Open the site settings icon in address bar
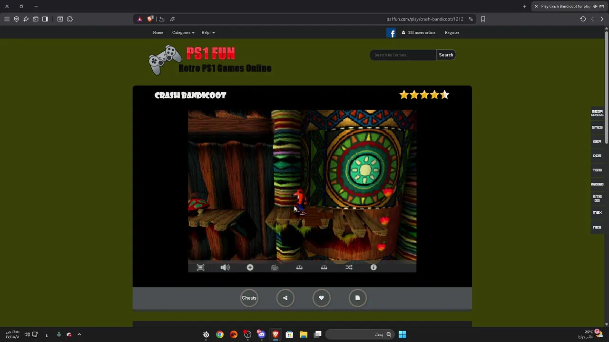 tap(471, 19)
